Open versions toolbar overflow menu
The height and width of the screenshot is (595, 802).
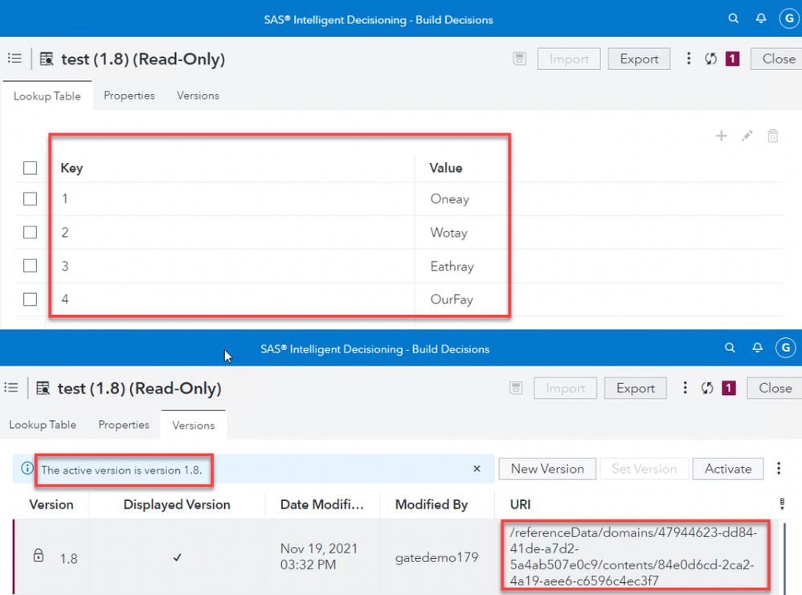click(779, 468)
